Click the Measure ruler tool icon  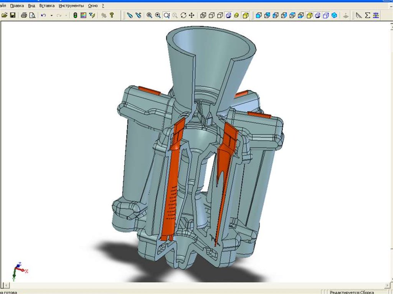tap(359, 15)
